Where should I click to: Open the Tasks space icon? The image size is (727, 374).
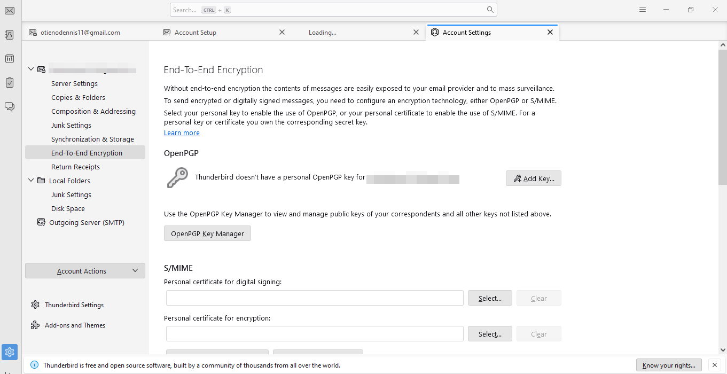pos(10,83)
